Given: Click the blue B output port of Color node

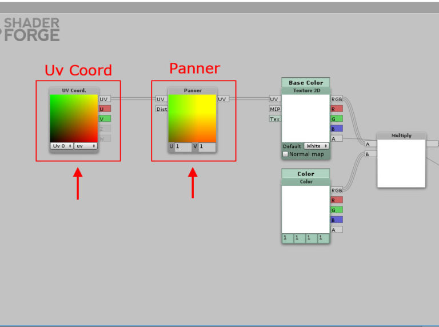Looking at the screenshot, I should click(337, 220).
